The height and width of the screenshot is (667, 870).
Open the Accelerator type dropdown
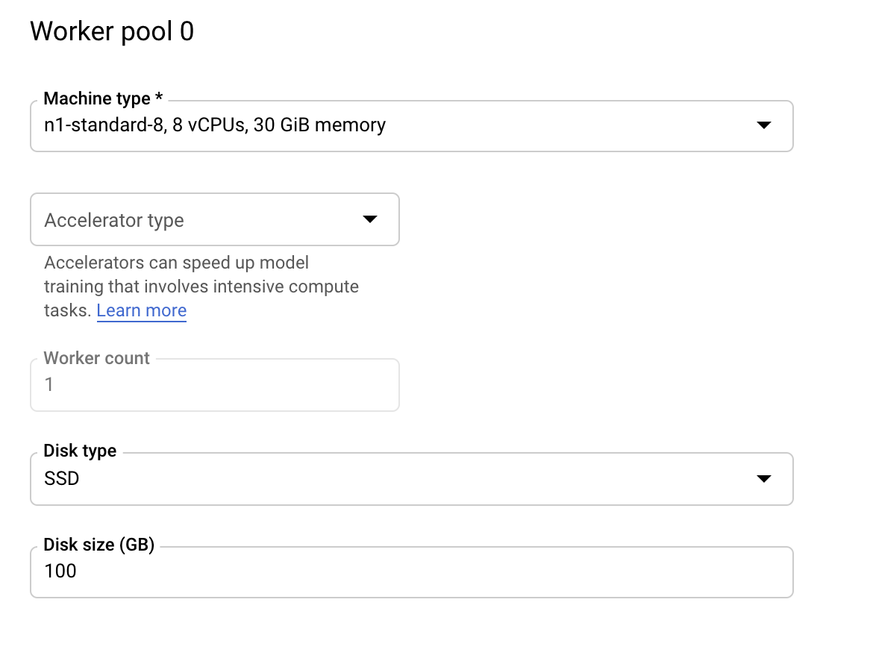[215, 219]
